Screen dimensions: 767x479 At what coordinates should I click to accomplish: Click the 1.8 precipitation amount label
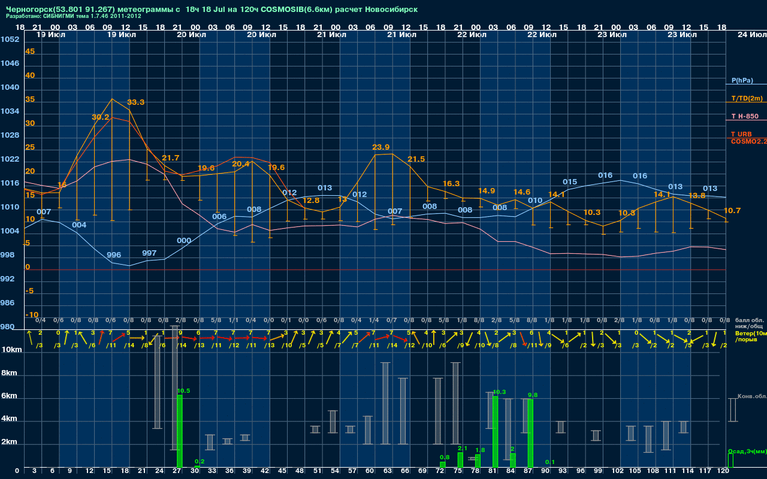click(x=480, y=450)
